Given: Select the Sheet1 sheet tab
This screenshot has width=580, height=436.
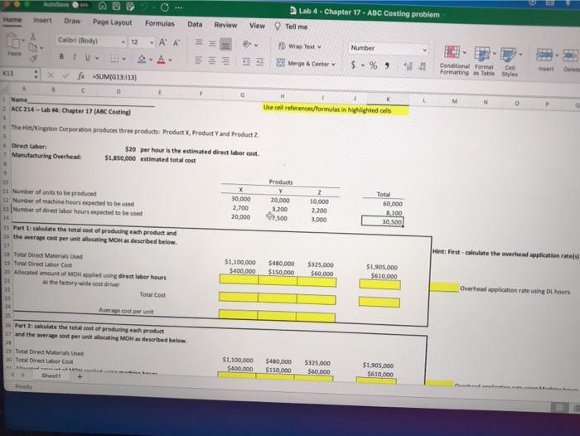Looking at the screenshot, I should click(x=51, y=375).
